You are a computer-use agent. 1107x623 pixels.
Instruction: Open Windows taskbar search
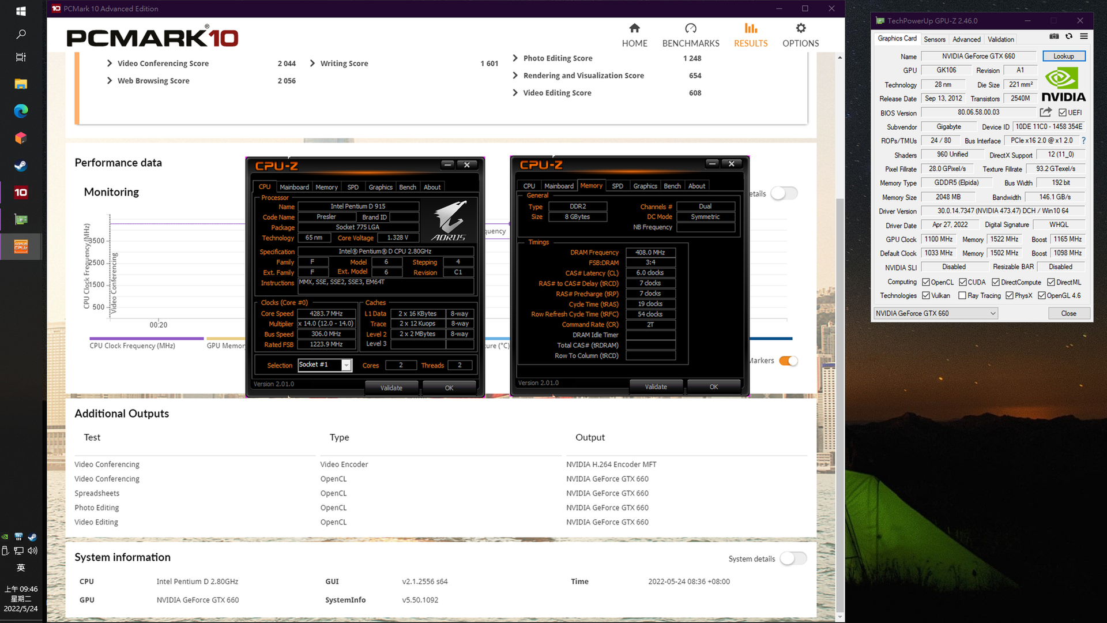coord(21,34)
